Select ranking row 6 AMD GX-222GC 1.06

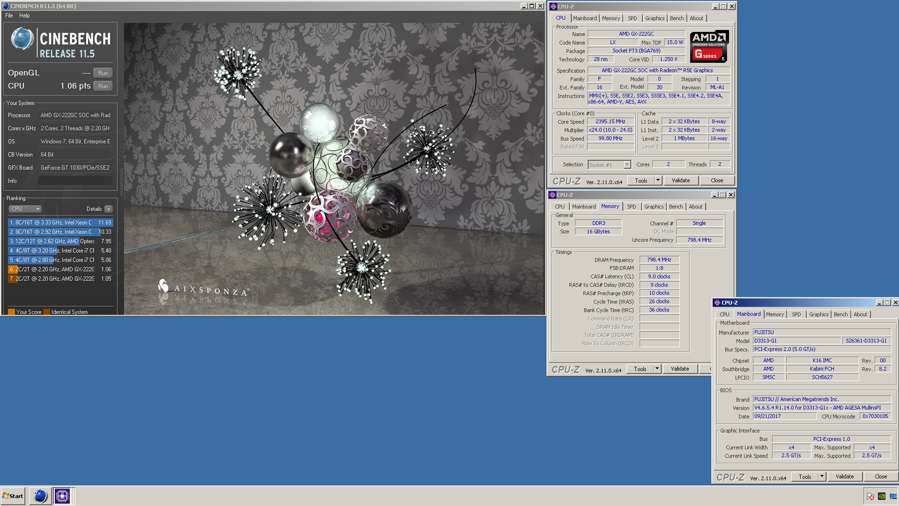pos(60,269)
